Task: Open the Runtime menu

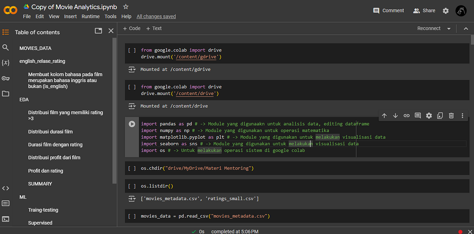Action: click(x=90, y=17)
